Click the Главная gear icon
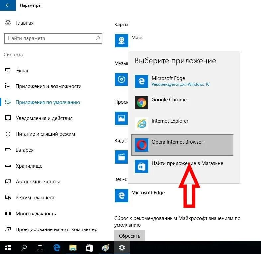Image resolution: width=261 pixels, height=254 pixels. point(8,23)
